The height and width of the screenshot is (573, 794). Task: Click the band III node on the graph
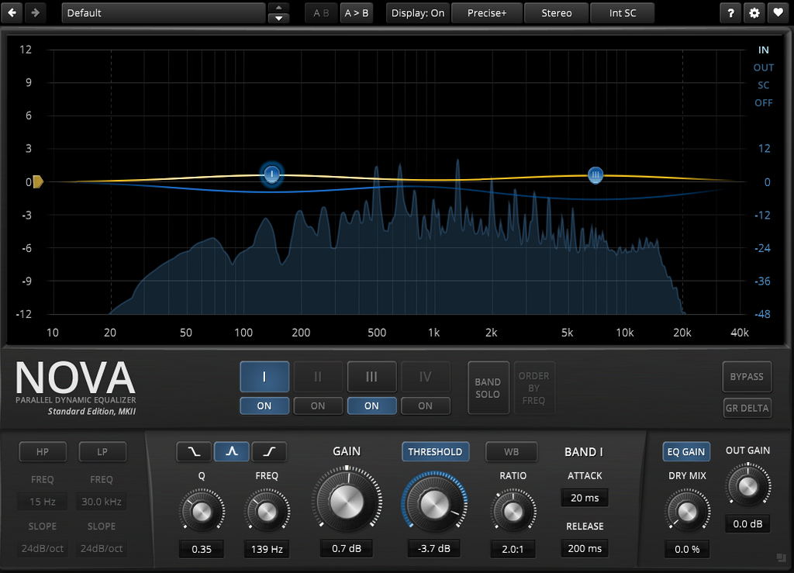[x=595, y=175]
